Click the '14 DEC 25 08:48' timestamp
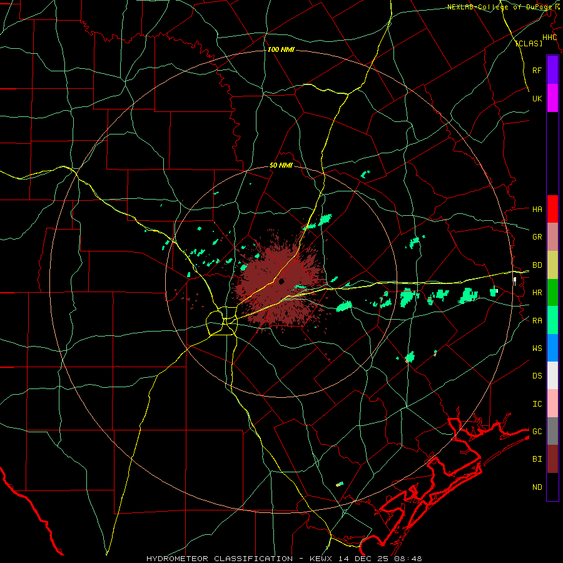This screenshot has width=563, height=563. 381,559
